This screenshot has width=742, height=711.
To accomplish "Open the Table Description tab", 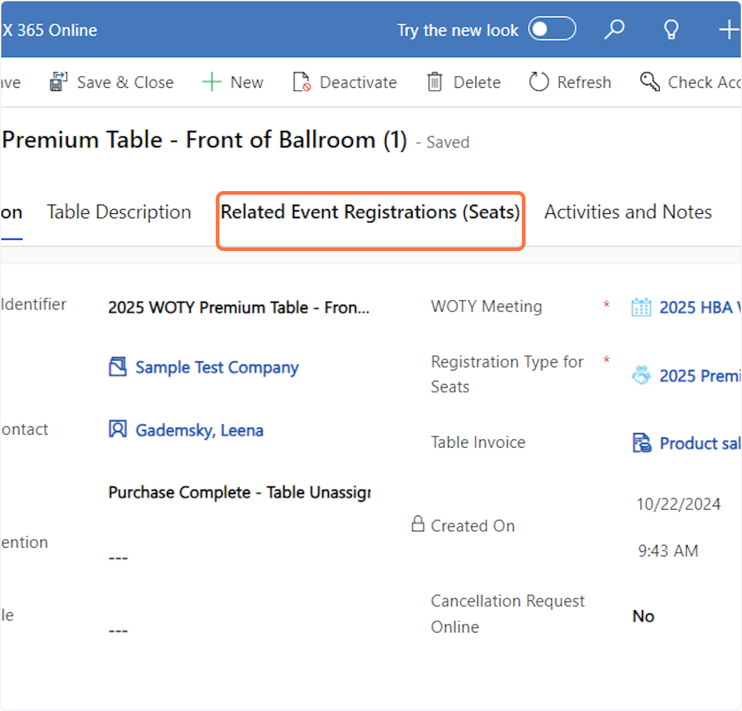I will pos(119,212).
